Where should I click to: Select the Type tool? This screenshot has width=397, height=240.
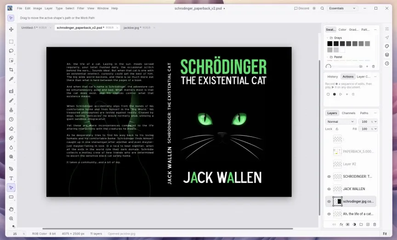(11, 178)
